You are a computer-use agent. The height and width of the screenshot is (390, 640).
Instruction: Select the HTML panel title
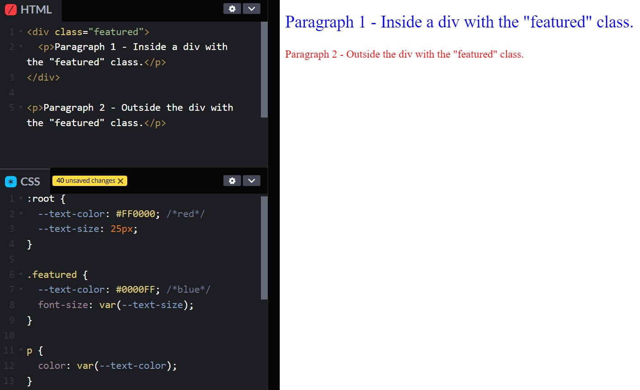tap(36, 9)
